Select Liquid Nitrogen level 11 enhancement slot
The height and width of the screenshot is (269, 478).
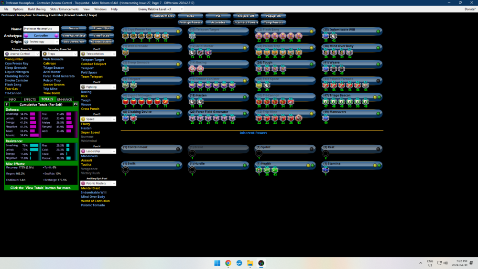pyautogui.click(x=165, y=102)
